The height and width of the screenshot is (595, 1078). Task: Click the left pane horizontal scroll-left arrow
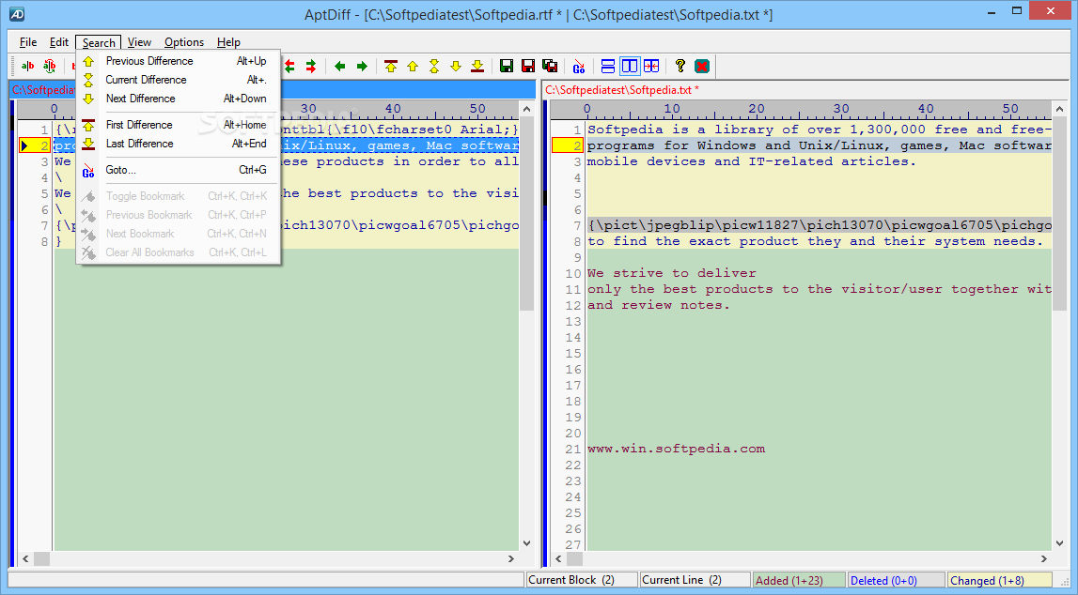25,558
